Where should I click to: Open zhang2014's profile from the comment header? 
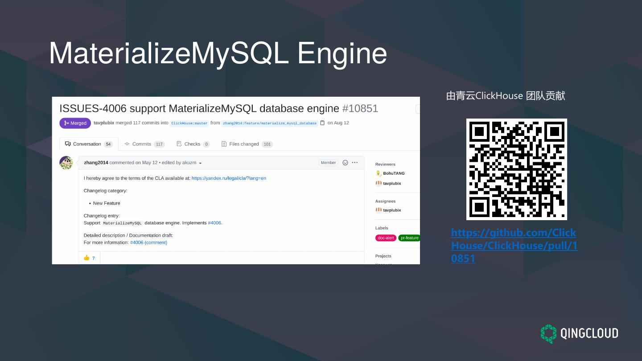(x=96, y=163)
